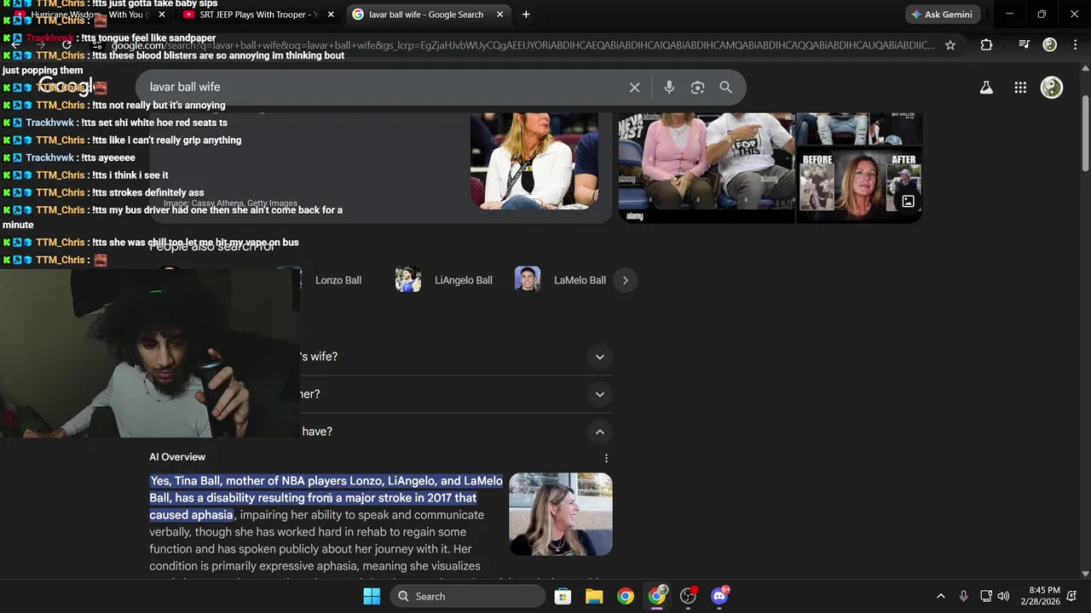The image size is (1091, 613).
Task: Show more people with the arrow button
Action: point(626,280)
